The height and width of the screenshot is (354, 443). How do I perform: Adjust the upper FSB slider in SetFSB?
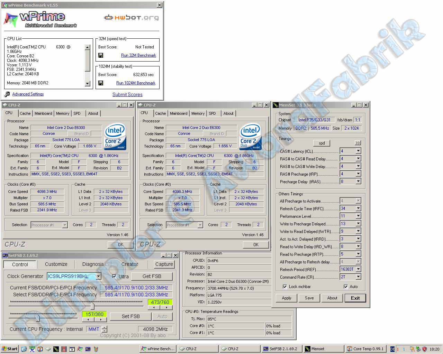(92, 306)
